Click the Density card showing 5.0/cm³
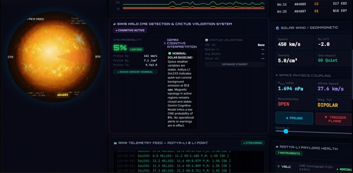This screenshot has height=173, width=353. pyautogui.click(x=294, y=59)
